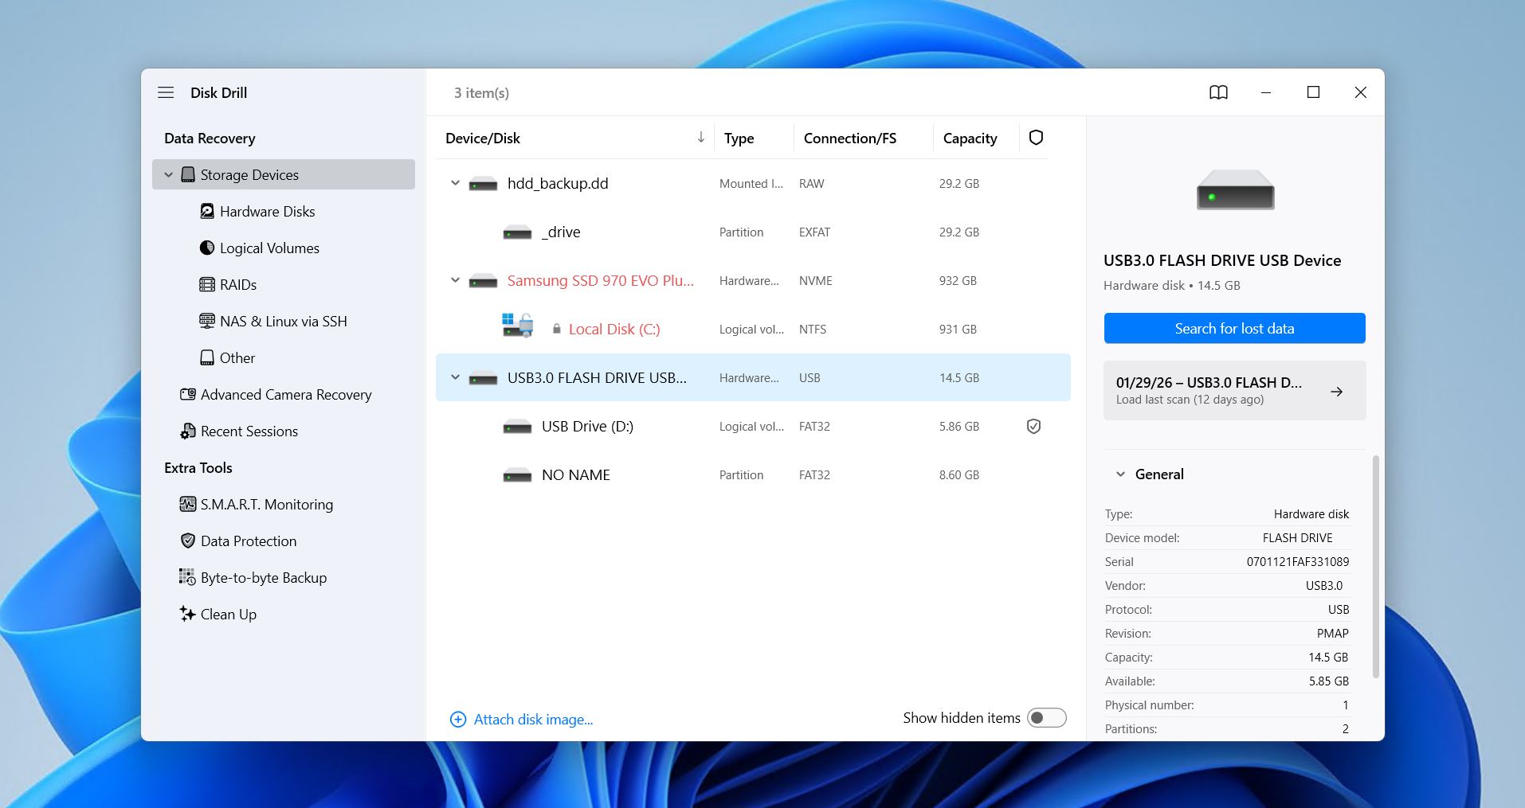Collapse the hdd_backup.dd disk entry
Image resolution: width=1525 pixels, height=808 pixels.
pyautogui.click(x=455, y=183)
